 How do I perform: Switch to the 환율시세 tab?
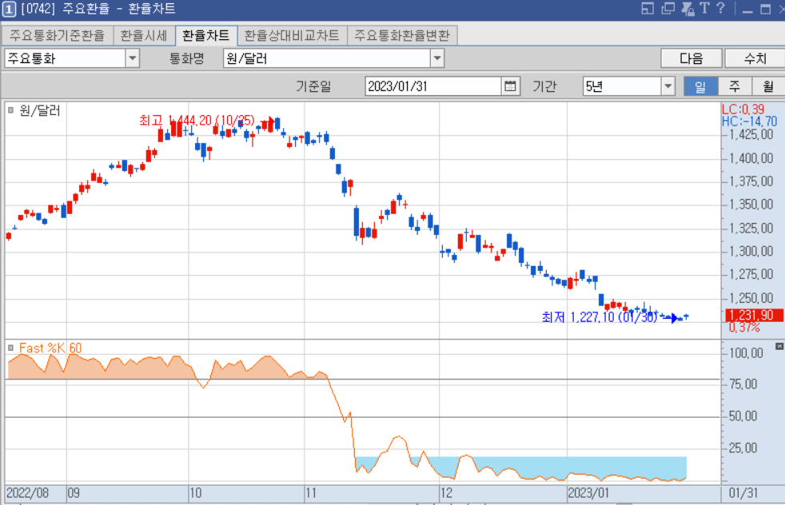click(x=144, y=35)
